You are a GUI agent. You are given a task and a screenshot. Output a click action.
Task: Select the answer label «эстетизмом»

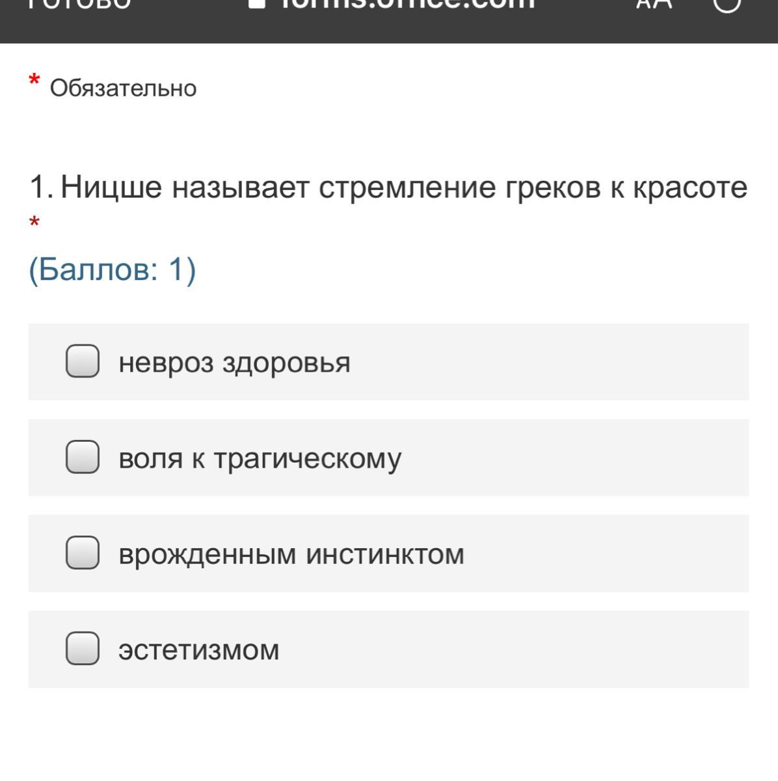(198, 650)
